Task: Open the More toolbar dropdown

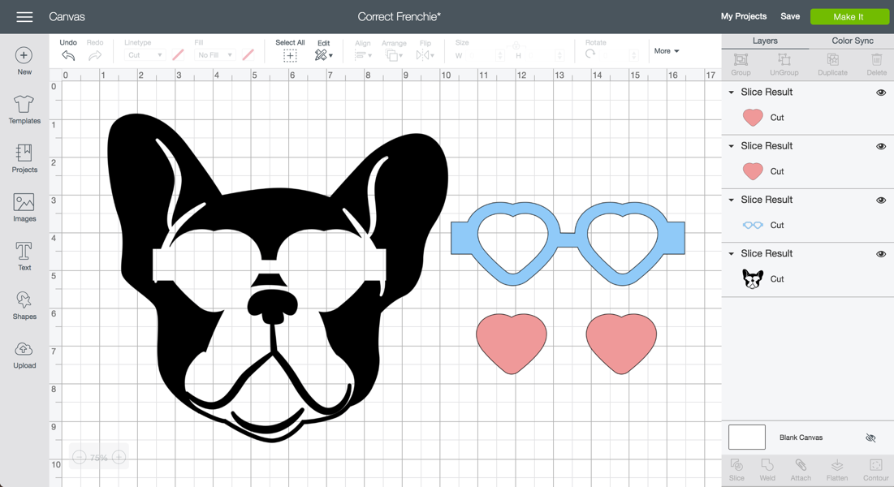Action: coord(667,51)
